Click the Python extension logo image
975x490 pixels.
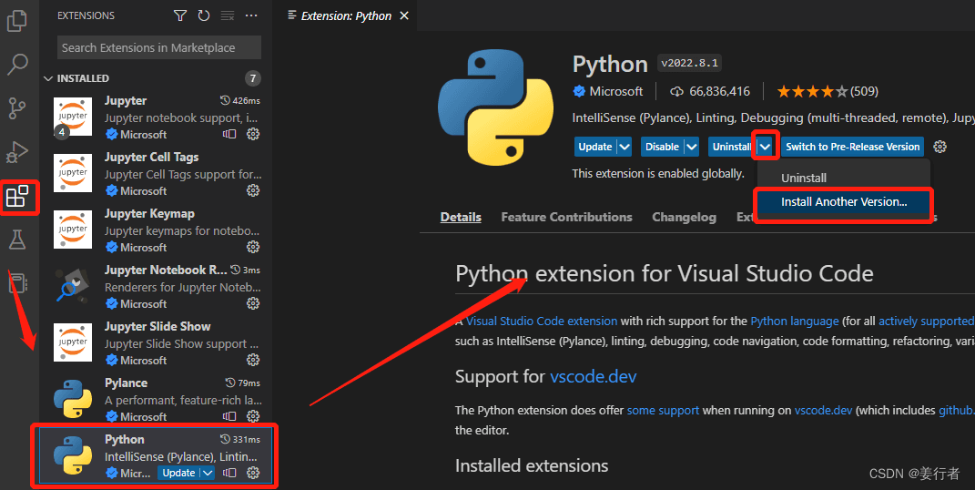tap(495, 107)
